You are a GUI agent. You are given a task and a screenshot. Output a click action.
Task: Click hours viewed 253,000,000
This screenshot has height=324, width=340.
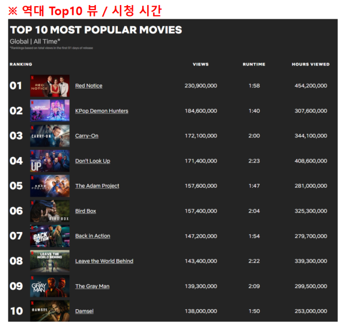coord(311,312)
